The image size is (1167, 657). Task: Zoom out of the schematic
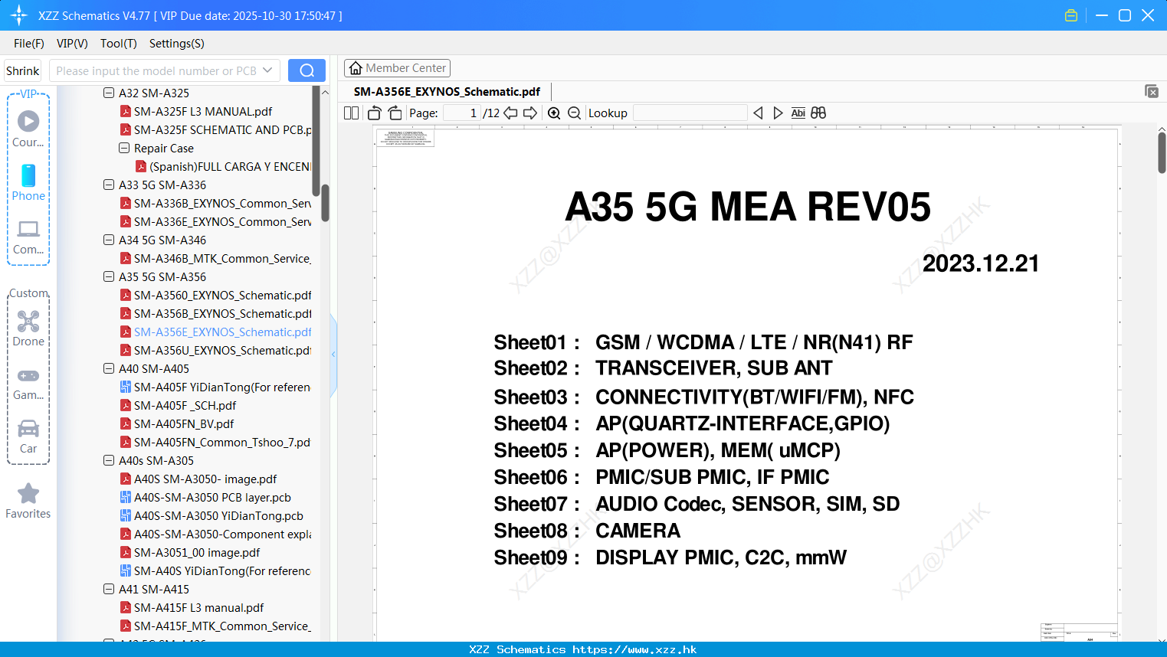coord(575,113)
